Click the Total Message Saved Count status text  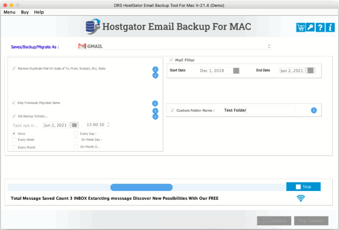pos(115,198)
